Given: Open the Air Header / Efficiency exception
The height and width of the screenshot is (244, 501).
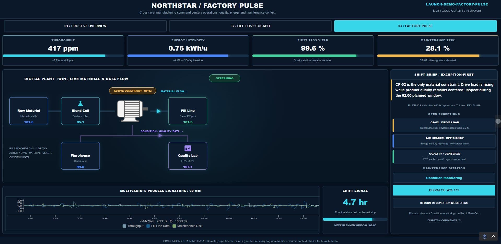Looking at the screenshot, I should [444, 141].
